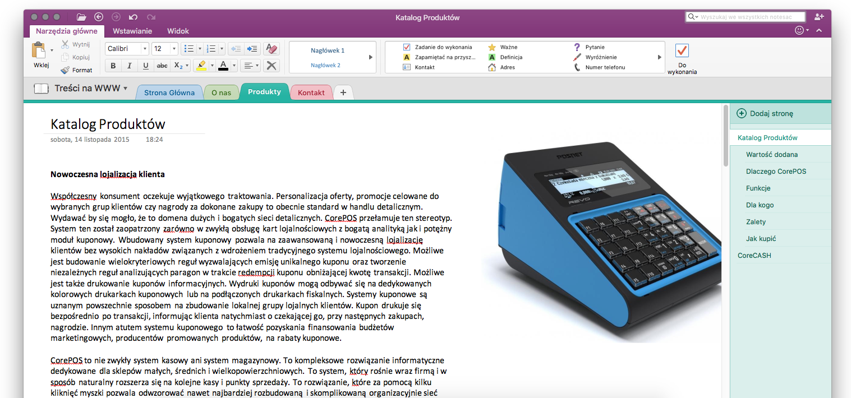
Task: Apply black font color
Action: [223, 66]
